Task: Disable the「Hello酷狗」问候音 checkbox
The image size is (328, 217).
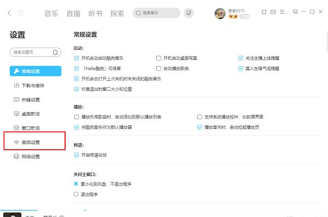Action: click(77, 68)
